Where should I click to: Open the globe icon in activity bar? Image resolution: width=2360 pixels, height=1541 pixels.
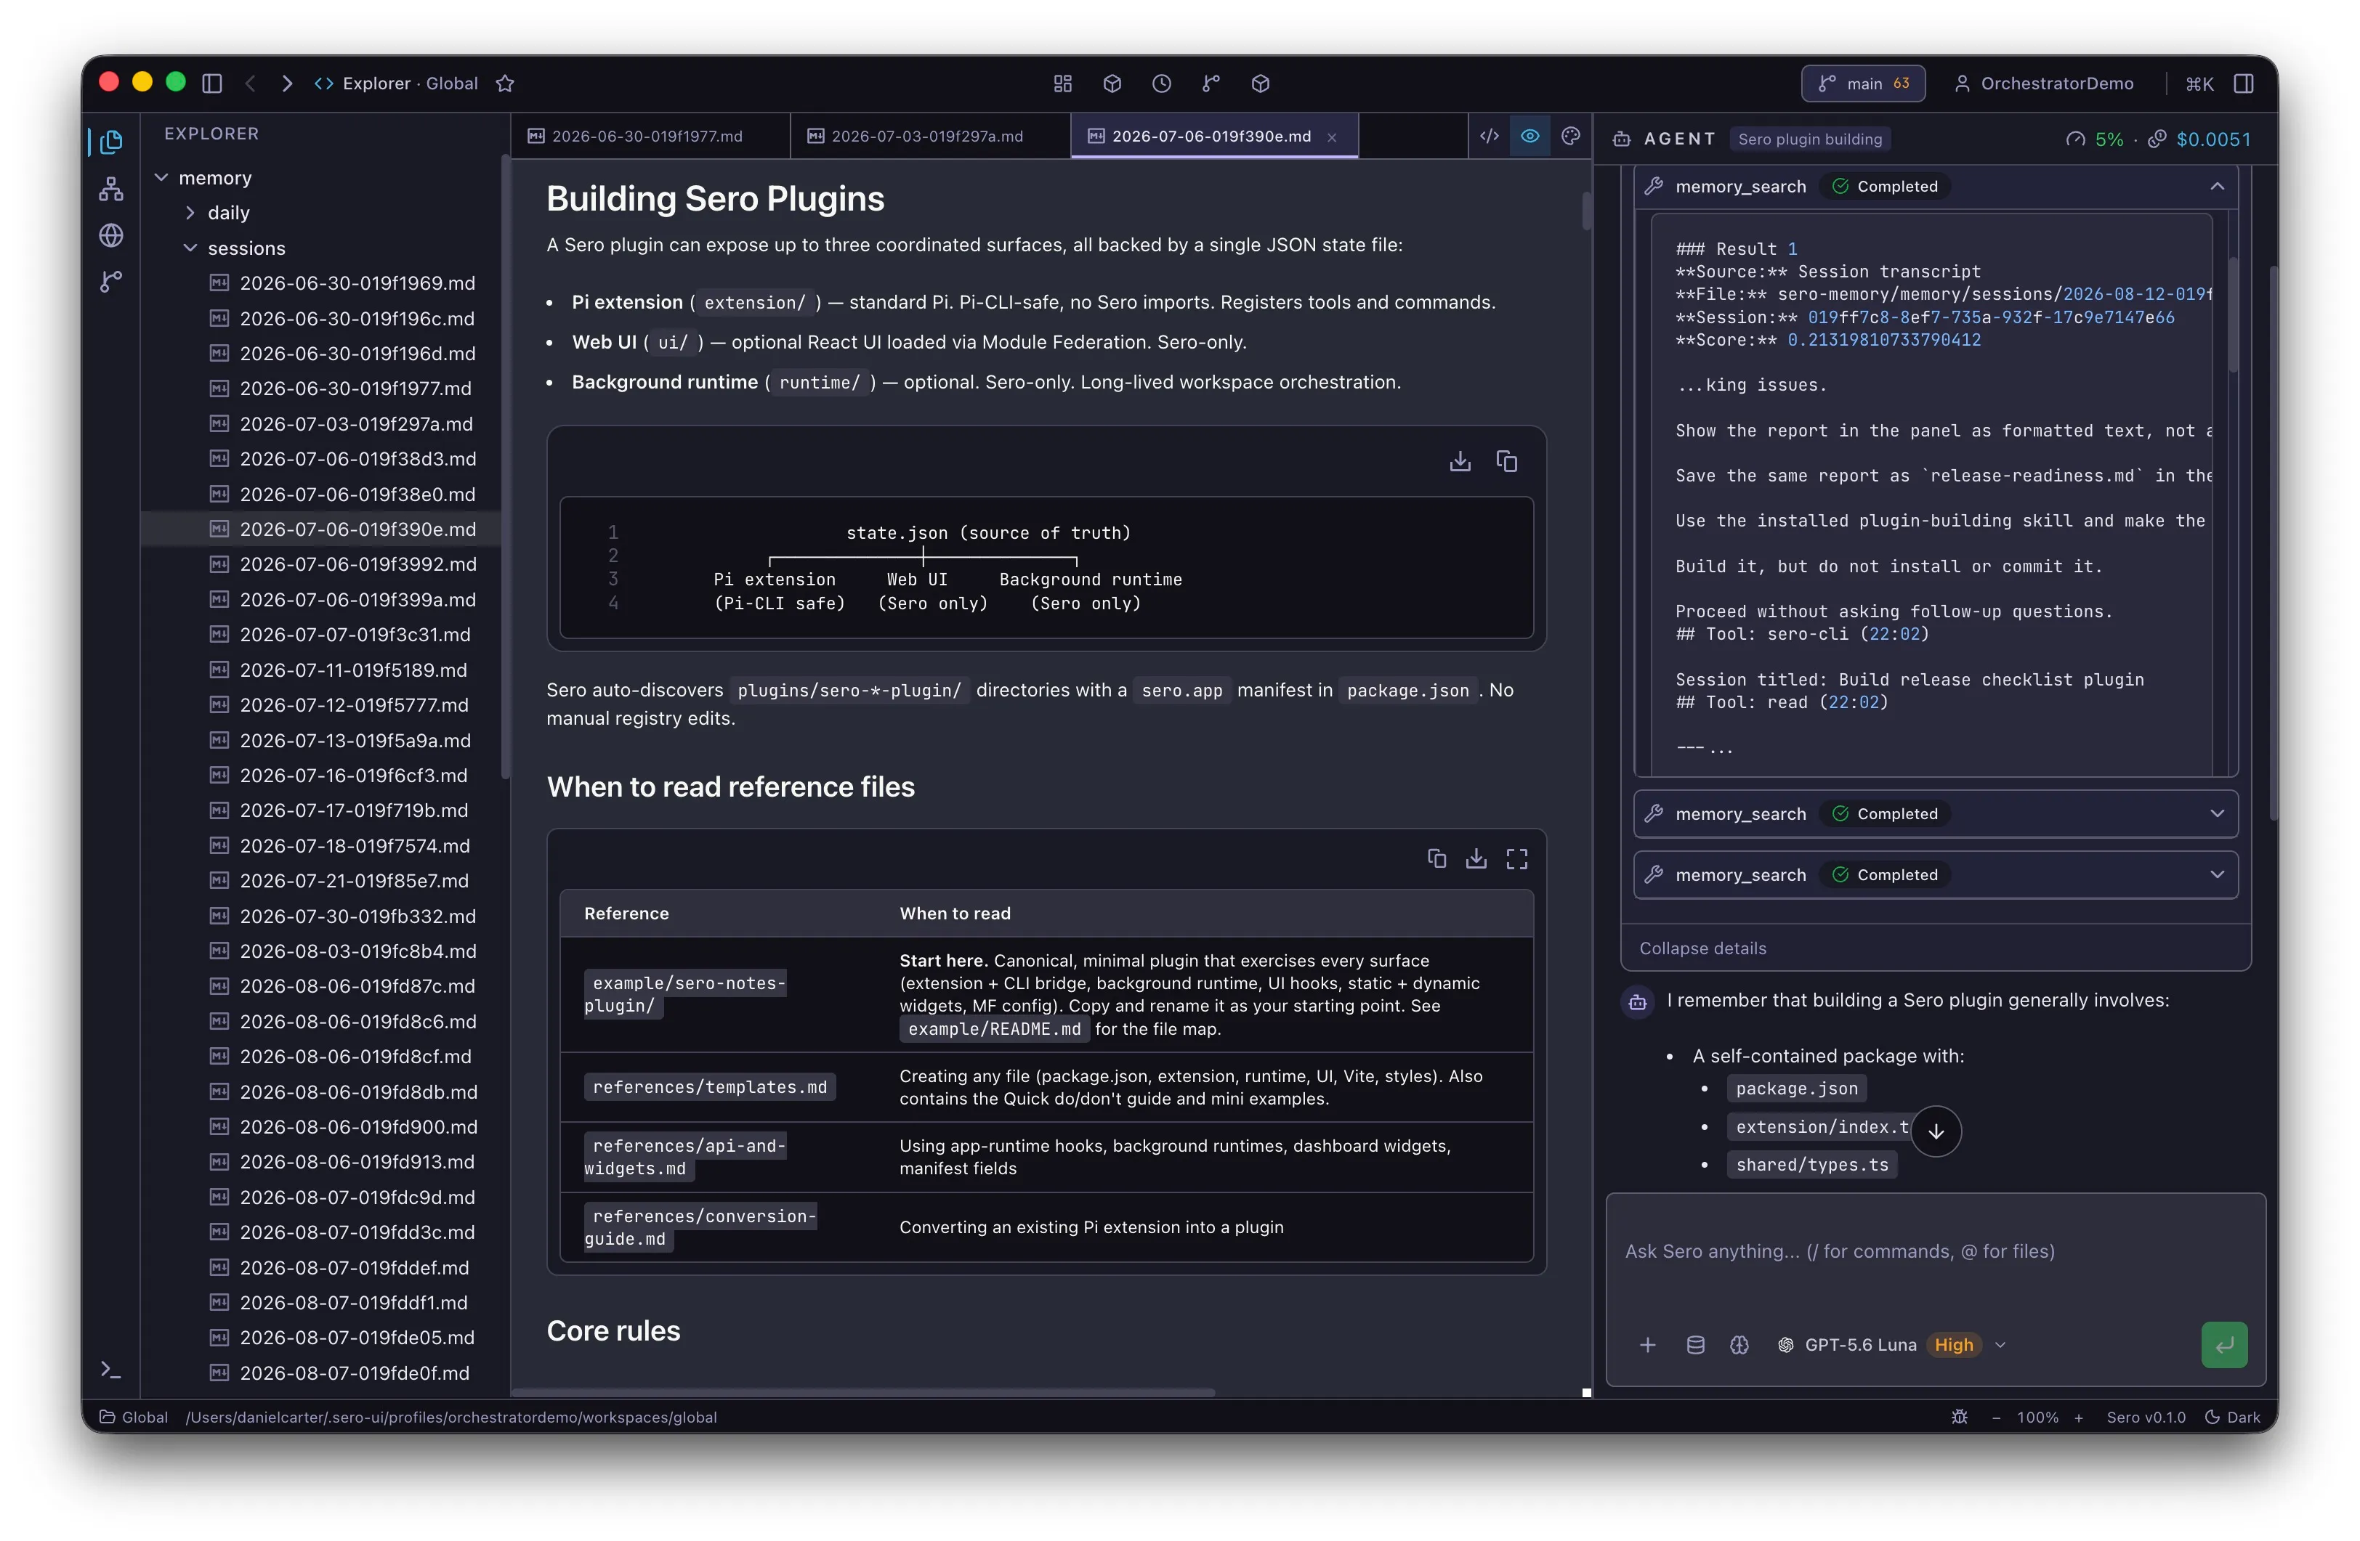tap(111, 235)
